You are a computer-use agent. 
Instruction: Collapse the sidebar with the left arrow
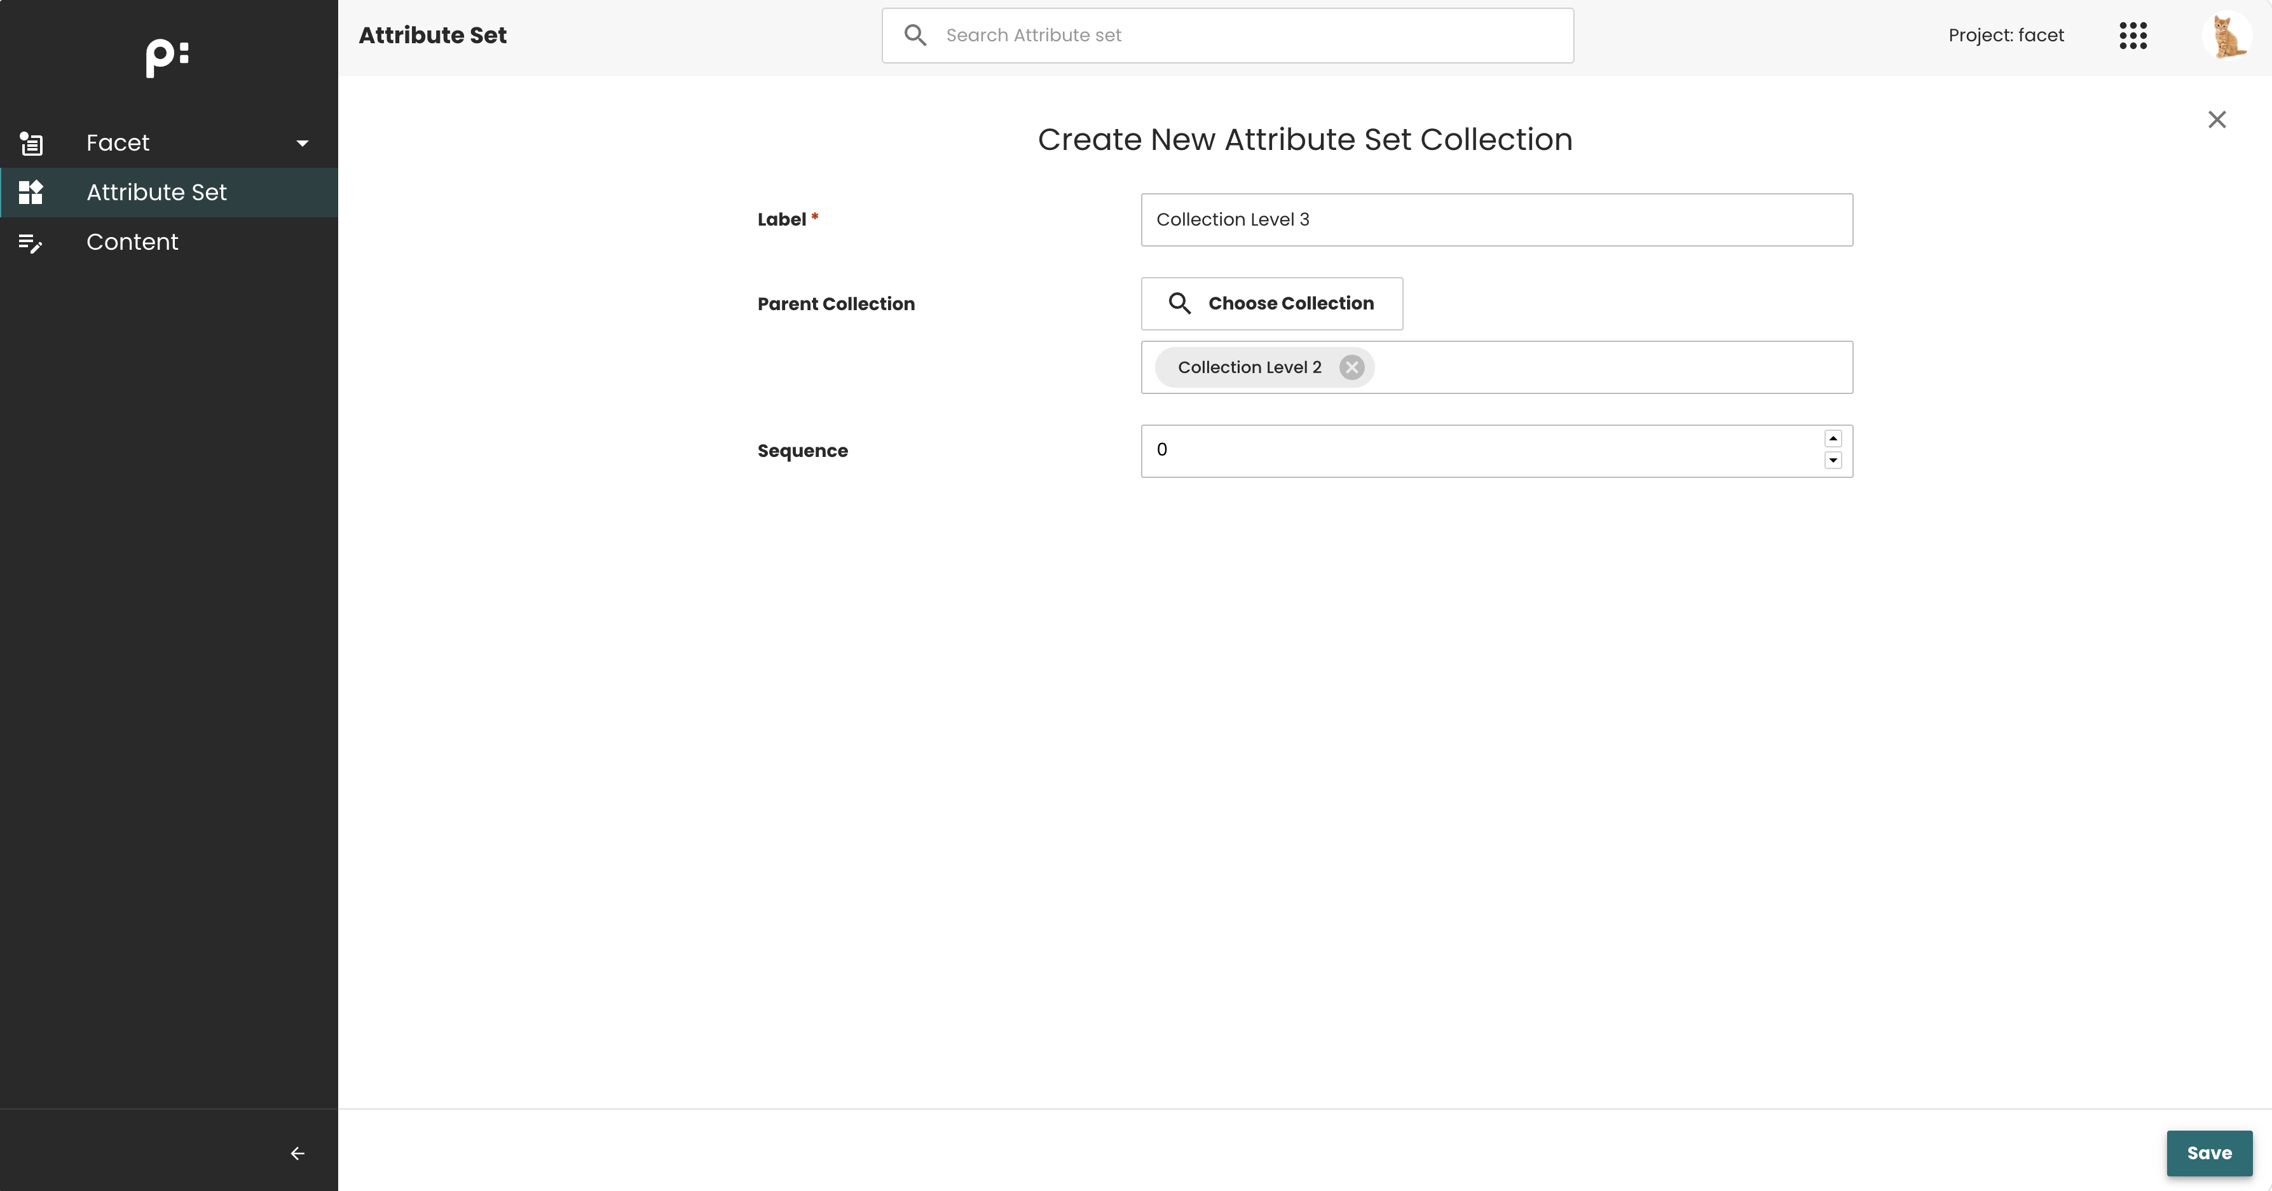(298, 1153)
